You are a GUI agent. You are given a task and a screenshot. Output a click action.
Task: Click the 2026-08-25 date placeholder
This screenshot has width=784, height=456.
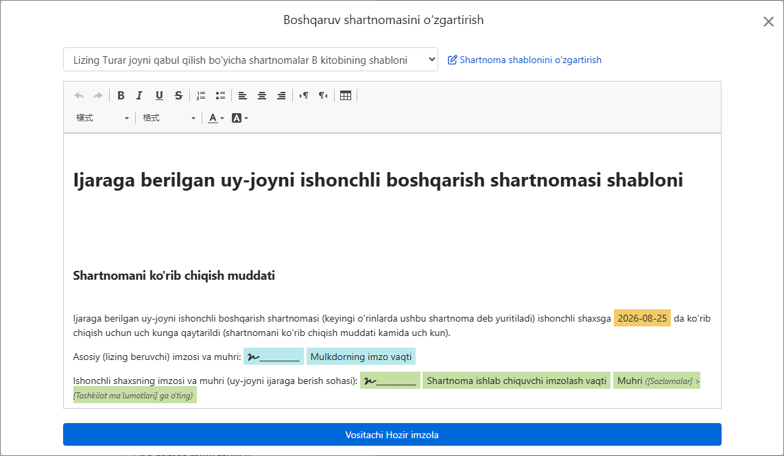click(642, 318)
